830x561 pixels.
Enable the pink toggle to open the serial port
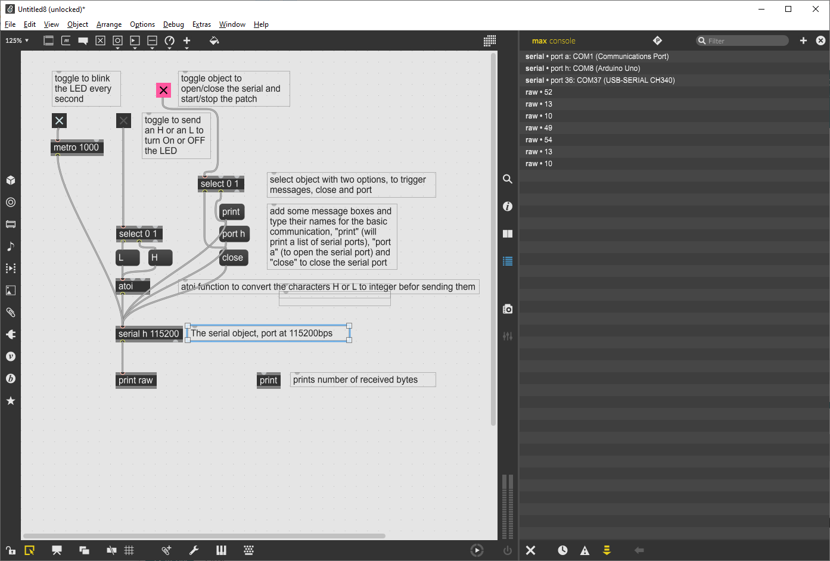(x=163, y=90)
